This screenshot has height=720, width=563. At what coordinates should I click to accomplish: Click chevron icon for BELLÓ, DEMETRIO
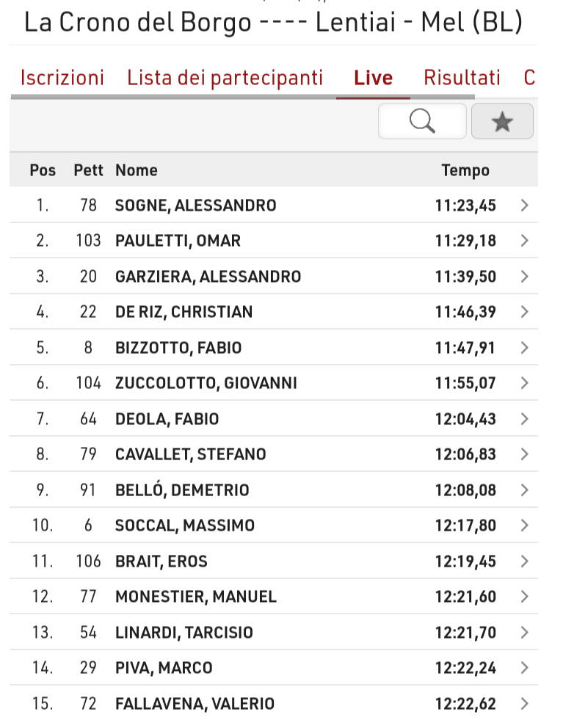525,490
